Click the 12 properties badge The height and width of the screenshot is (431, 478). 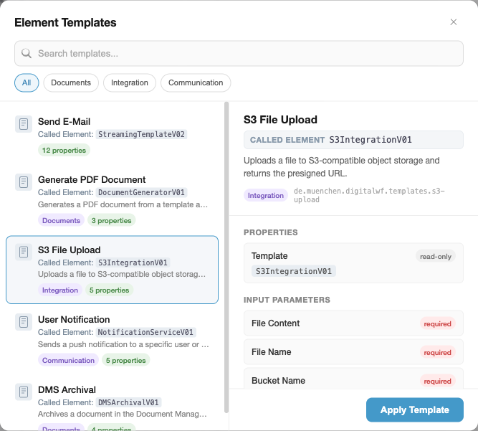click(x=64, y=151)
